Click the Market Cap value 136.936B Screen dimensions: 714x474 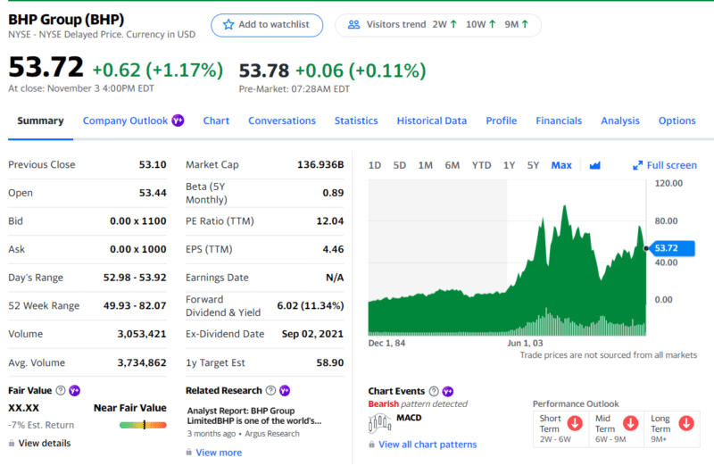click(320, 164)
